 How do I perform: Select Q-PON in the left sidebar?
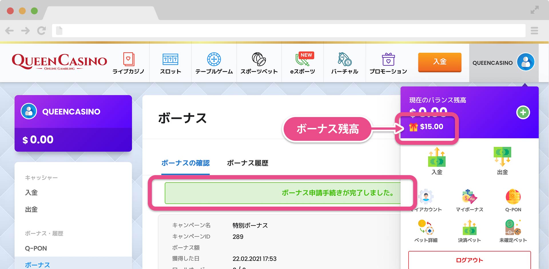click(x=36, y=248)
